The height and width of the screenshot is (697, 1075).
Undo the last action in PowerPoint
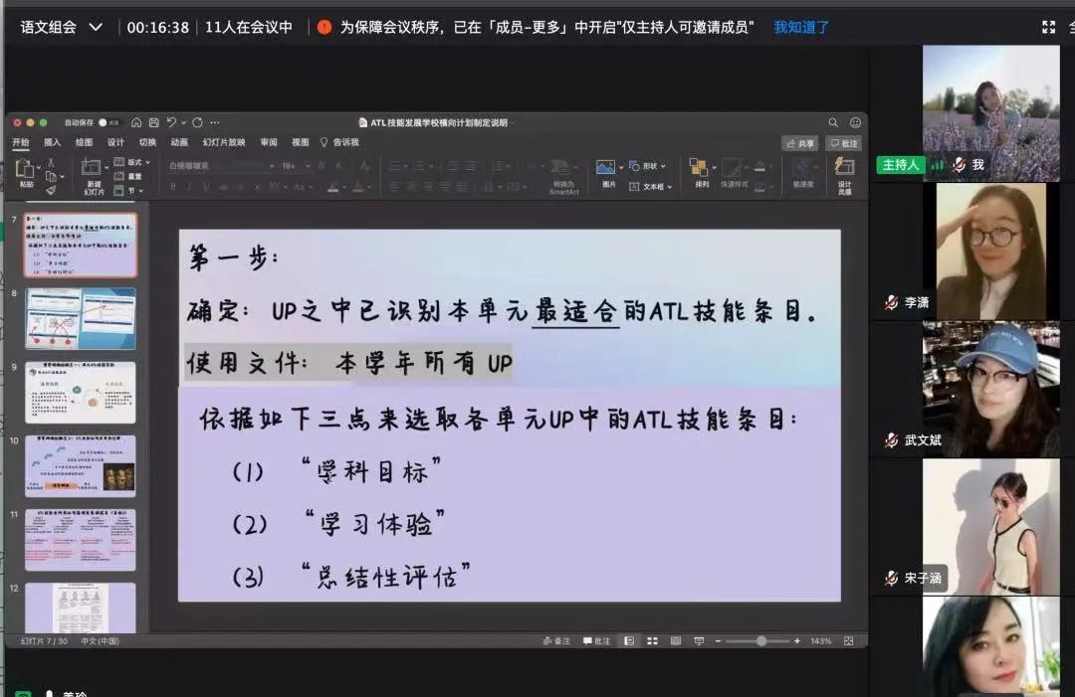pyautogui.click(x=171, y=122)
